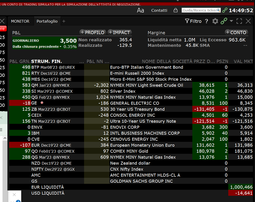Add a new tab with plus icon
255x202 pixels.
[x=64, y=21]
